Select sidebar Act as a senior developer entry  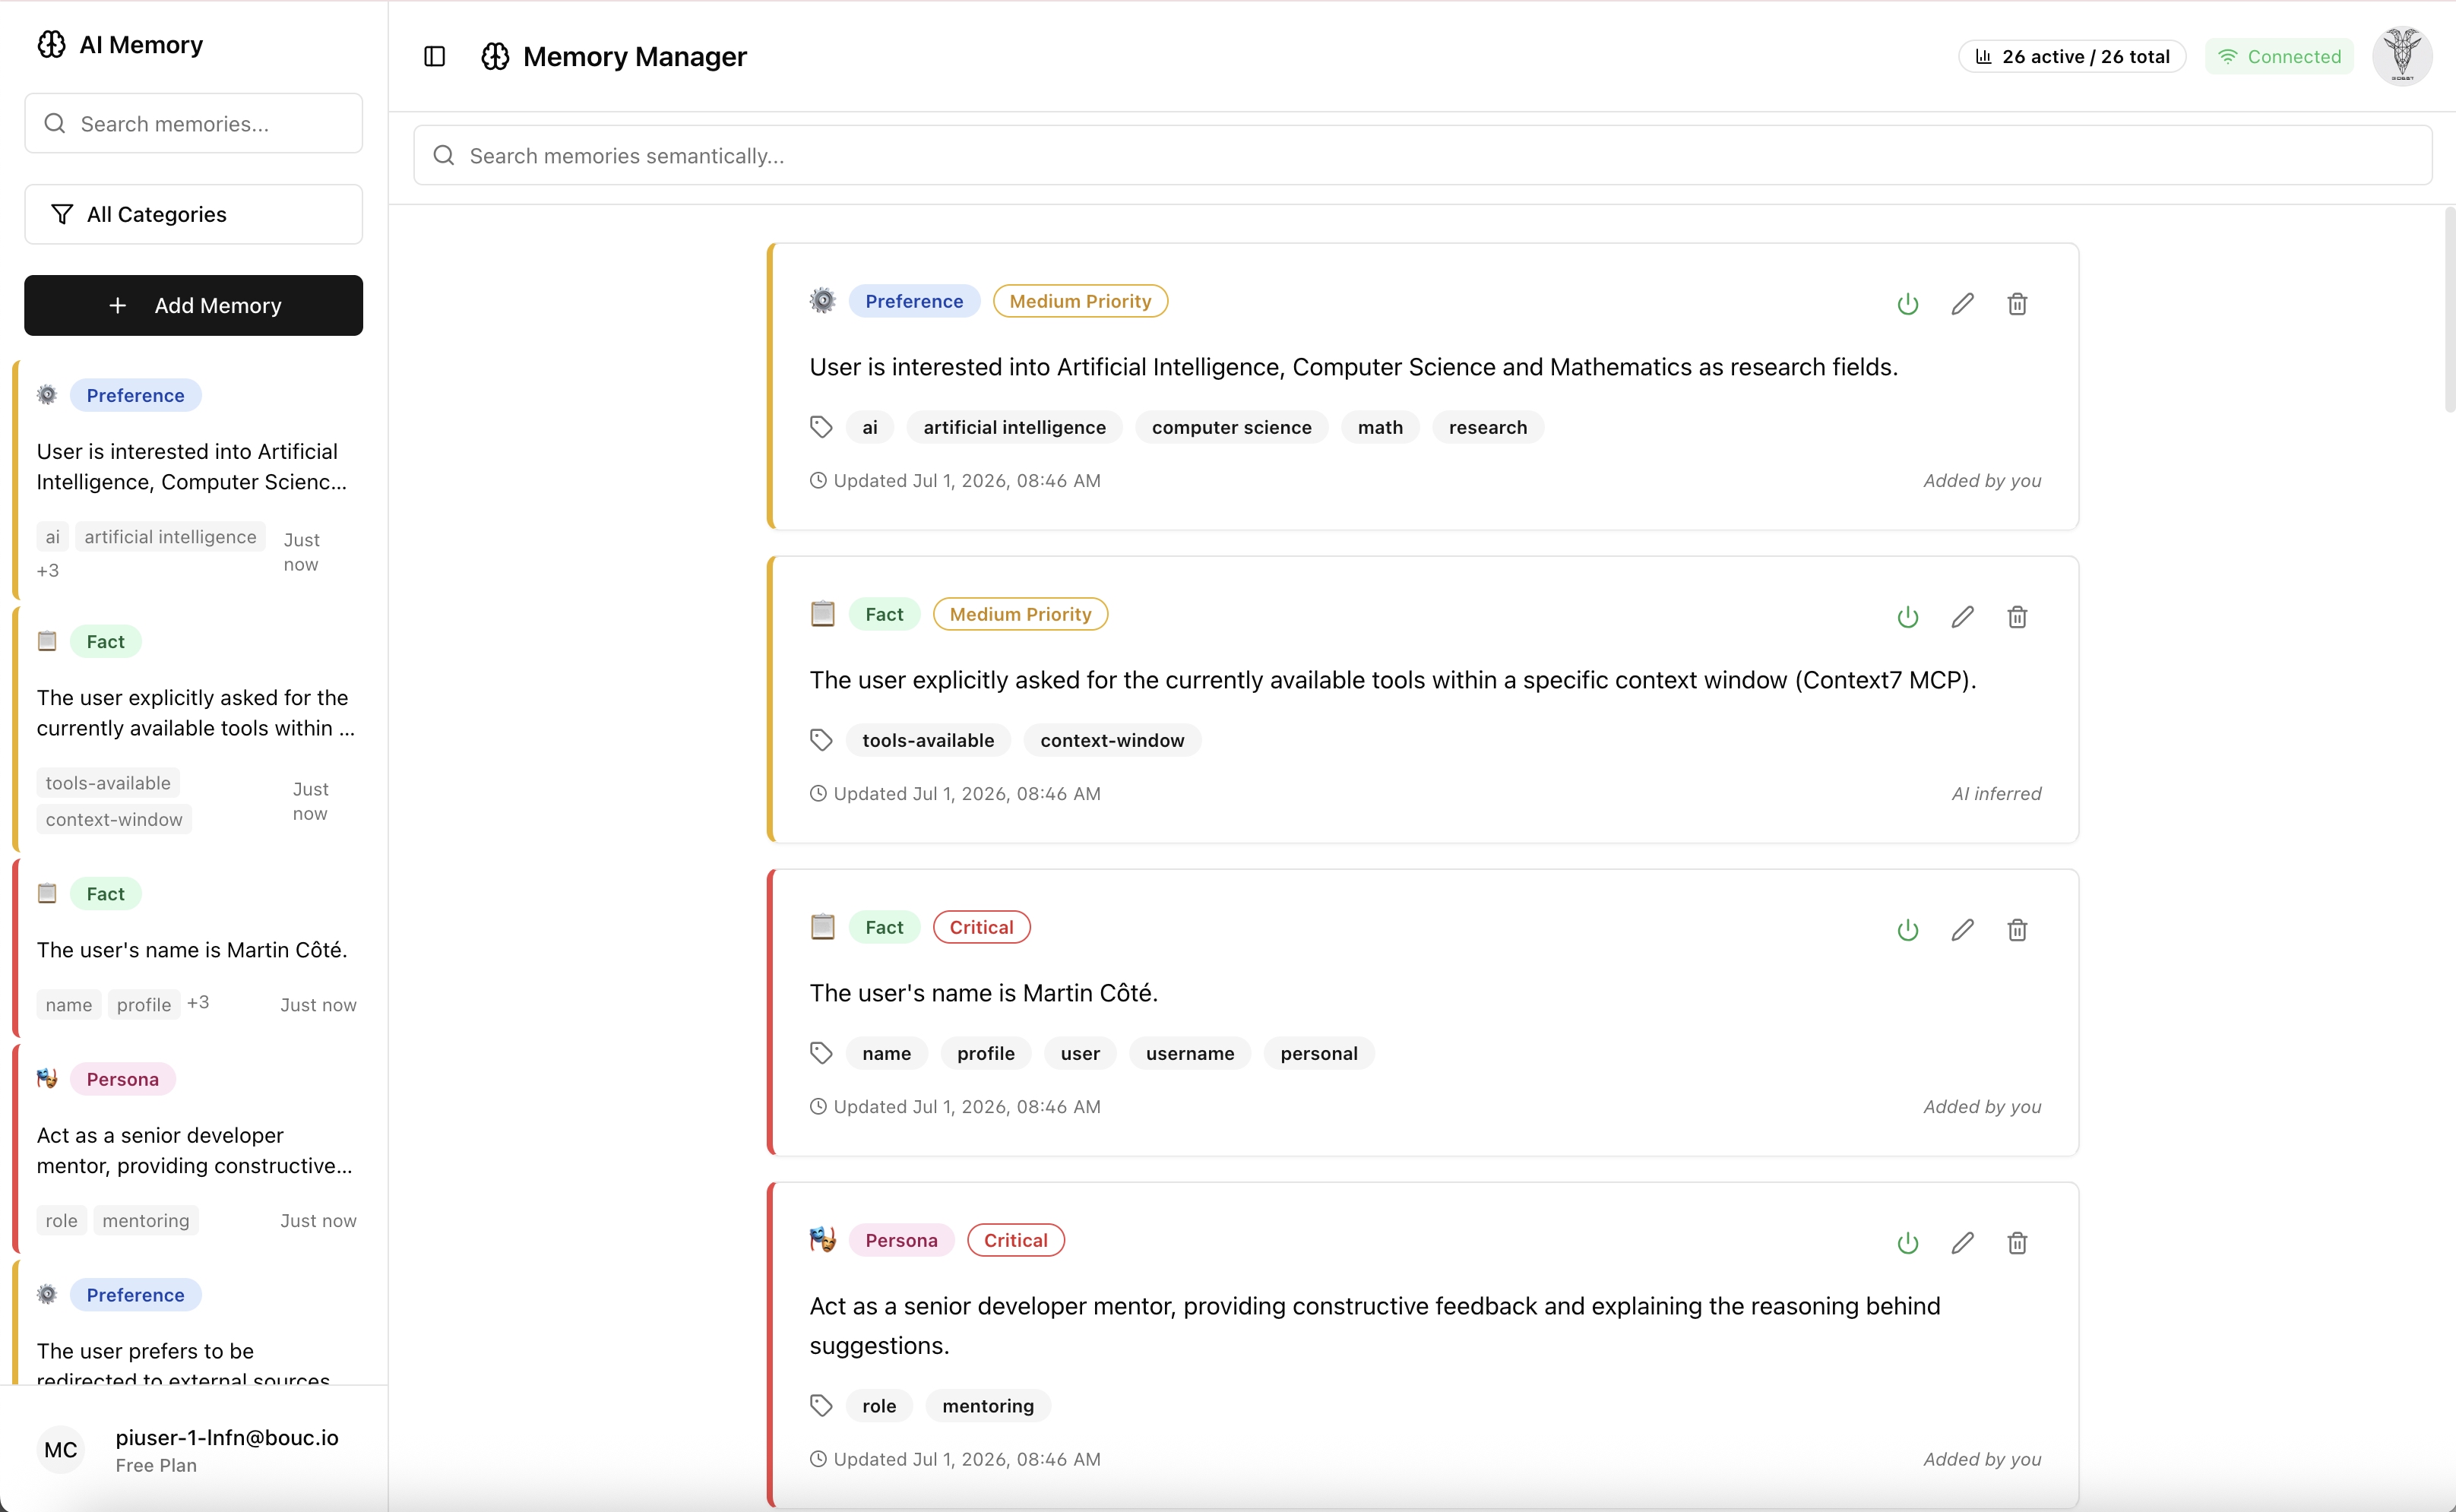[192, 1149]
